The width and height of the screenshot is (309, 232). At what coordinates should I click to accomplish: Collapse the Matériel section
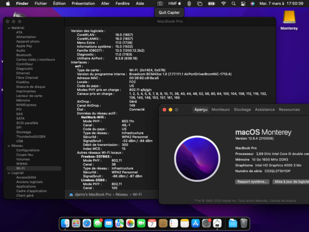pyautogui.click(x=9, y=28)
